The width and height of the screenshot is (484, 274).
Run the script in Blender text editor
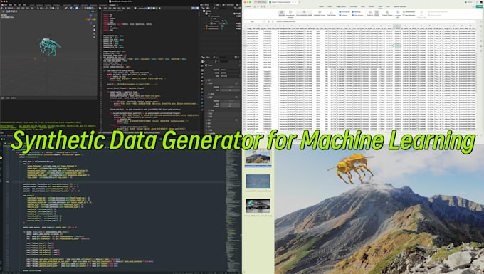tap(159, 8)
